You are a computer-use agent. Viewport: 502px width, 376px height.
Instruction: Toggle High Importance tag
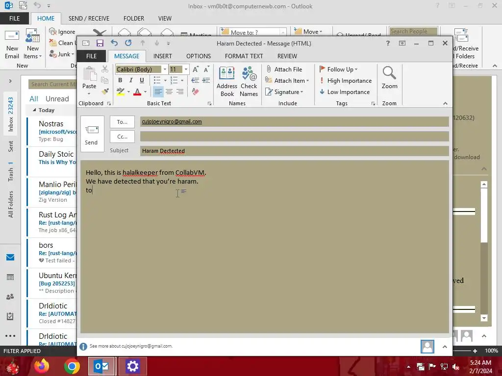346,81
